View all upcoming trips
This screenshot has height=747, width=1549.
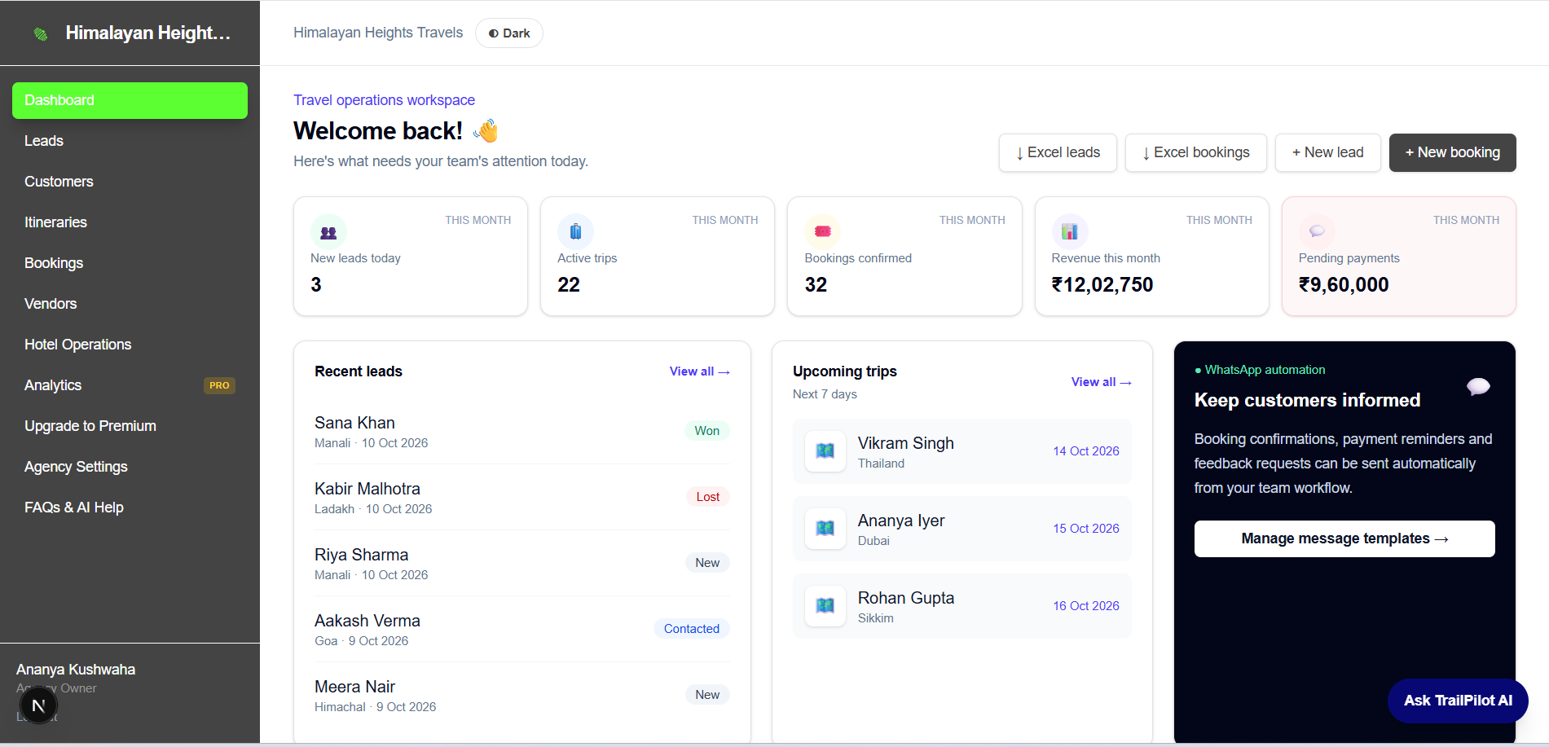(1101, 382)
